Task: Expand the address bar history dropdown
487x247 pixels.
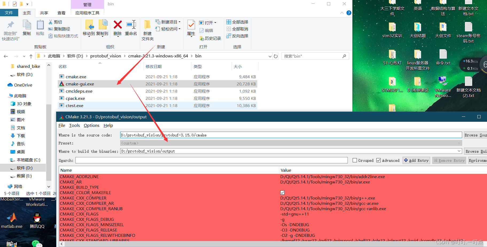Action: (x=270, y=56)
